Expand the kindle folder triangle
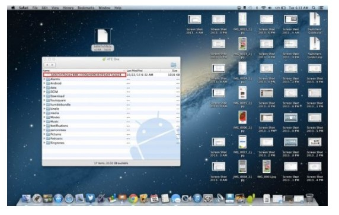339x215 pixels. click(44, 109)
